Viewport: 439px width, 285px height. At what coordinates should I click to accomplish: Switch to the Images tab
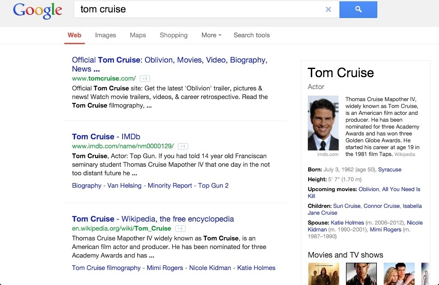105,35
